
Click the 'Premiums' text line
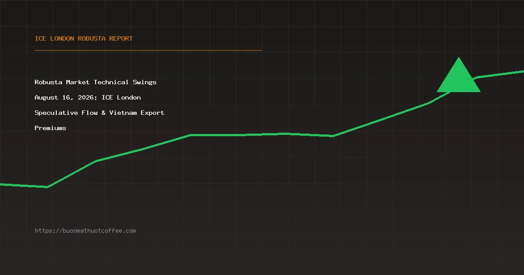51,128
